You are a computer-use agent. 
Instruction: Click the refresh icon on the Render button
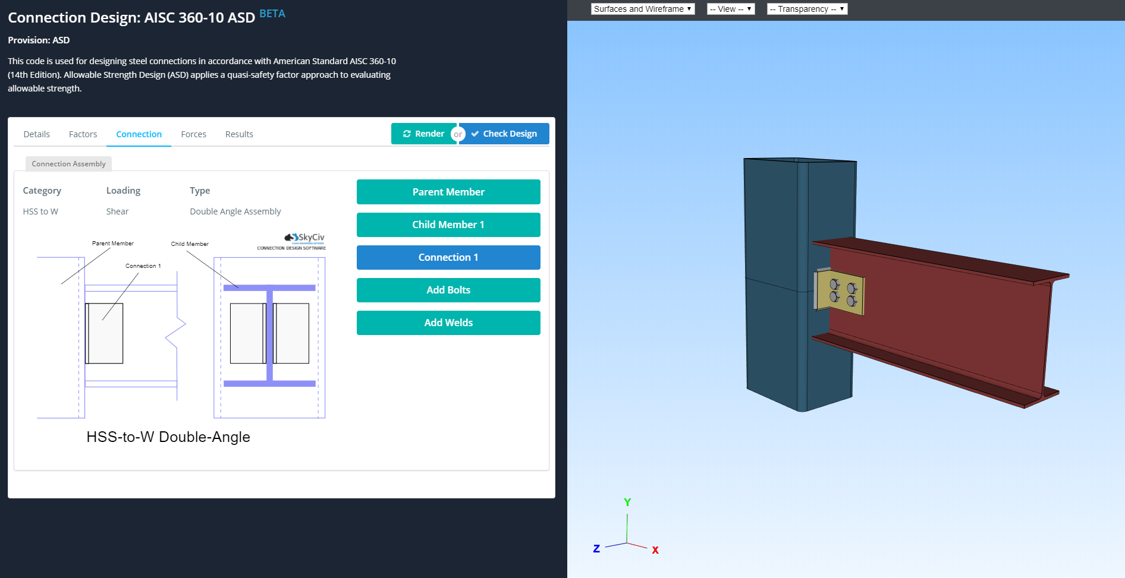pyautogui.click(x=407, y=134)
